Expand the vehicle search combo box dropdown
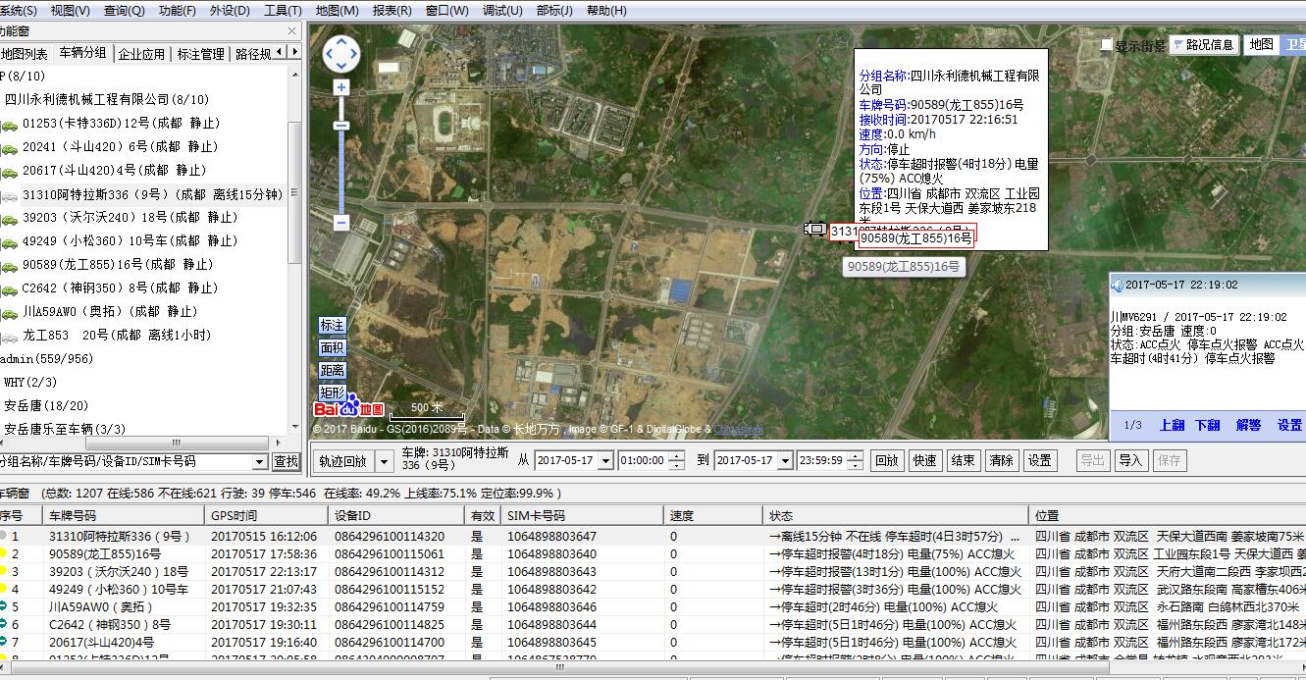 259,462
